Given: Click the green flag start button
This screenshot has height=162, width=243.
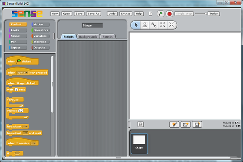Looking at the screenshot, I should [161, 14].
